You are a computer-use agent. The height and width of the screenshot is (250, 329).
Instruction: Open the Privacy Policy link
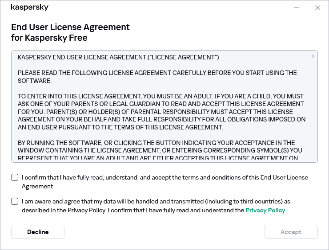pos(265,210)
